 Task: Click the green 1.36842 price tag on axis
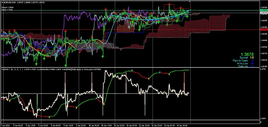click(264, 10)
